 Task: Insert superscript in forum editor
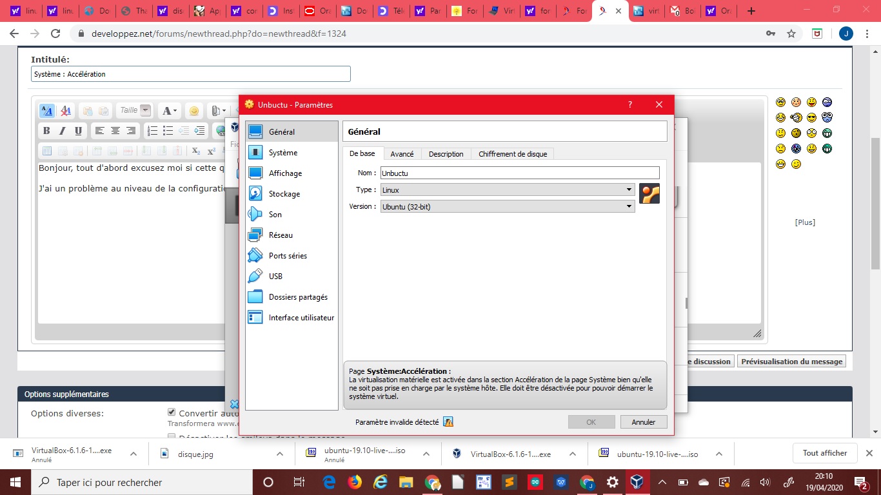211,151
